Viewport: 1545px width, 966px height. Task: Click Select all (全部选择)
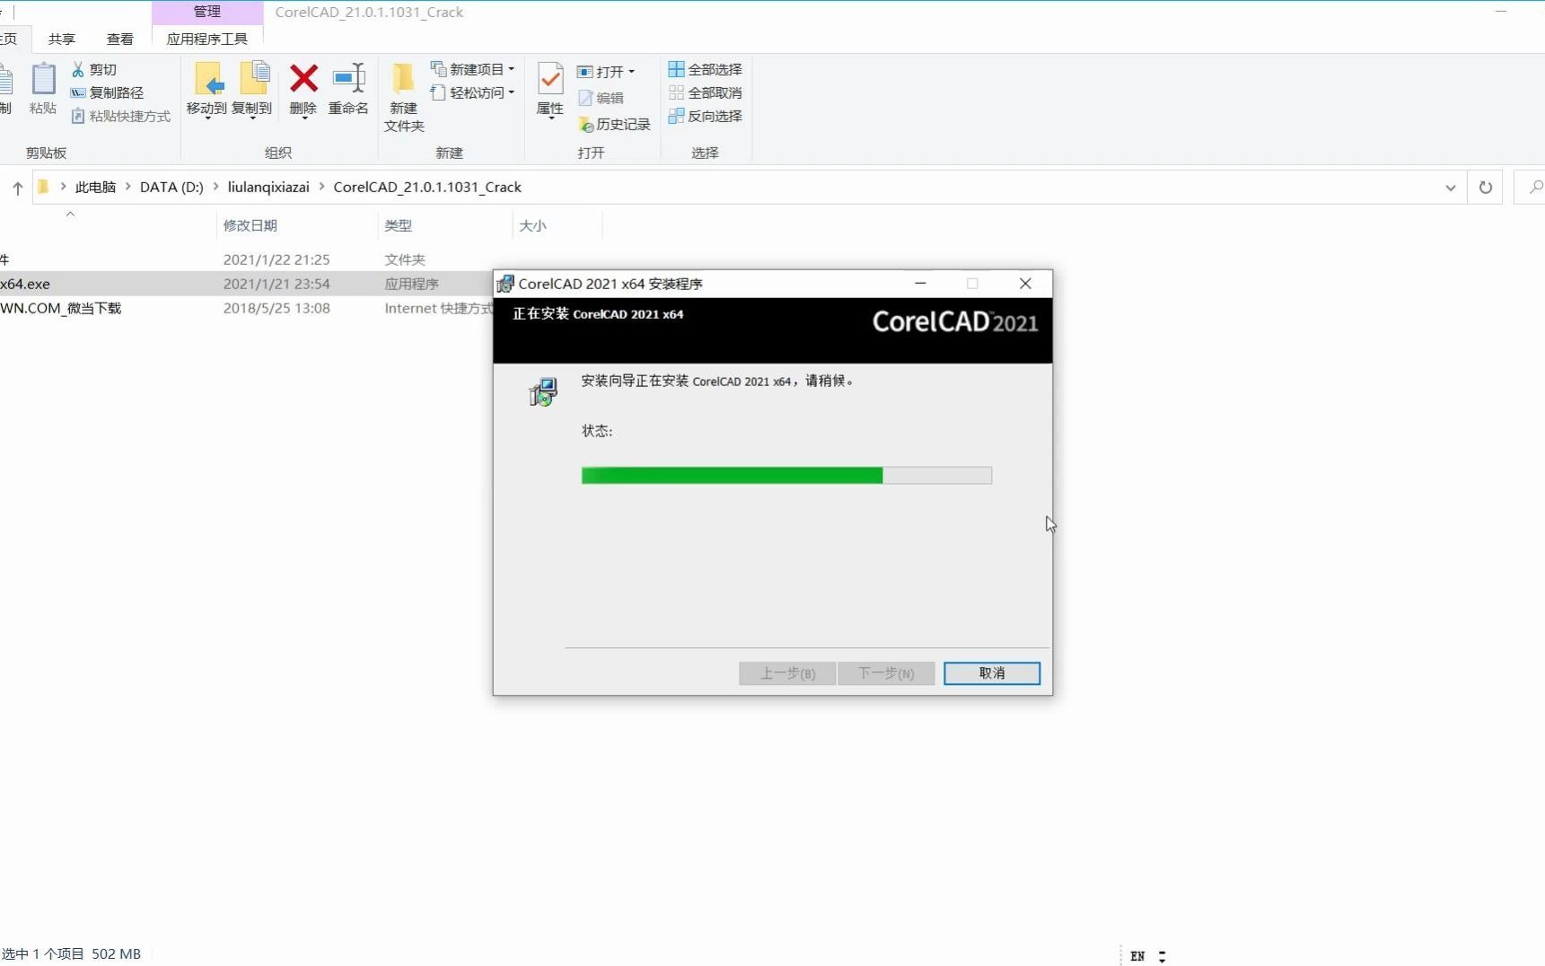click(x=706, y=69)
